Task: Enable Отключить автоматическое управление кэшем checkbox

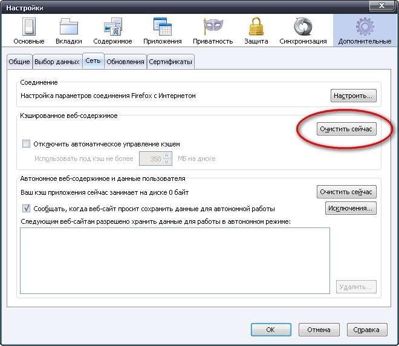Action: 26,144
